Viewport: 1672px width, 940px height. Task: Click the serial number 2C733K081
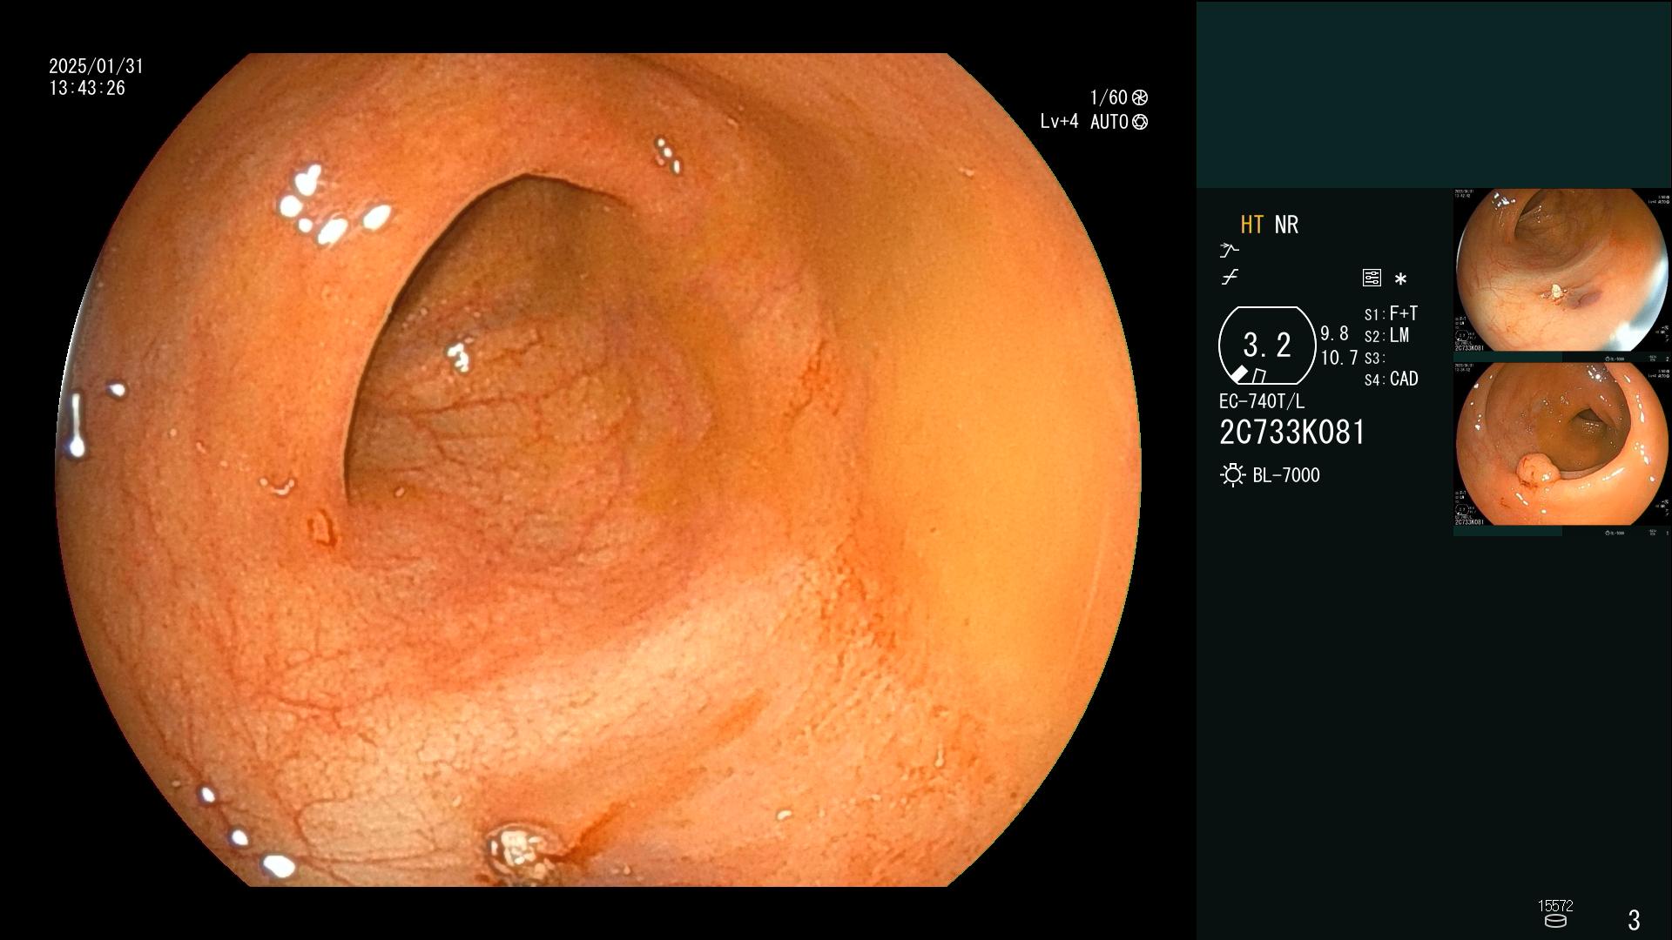pos(1292,433)
